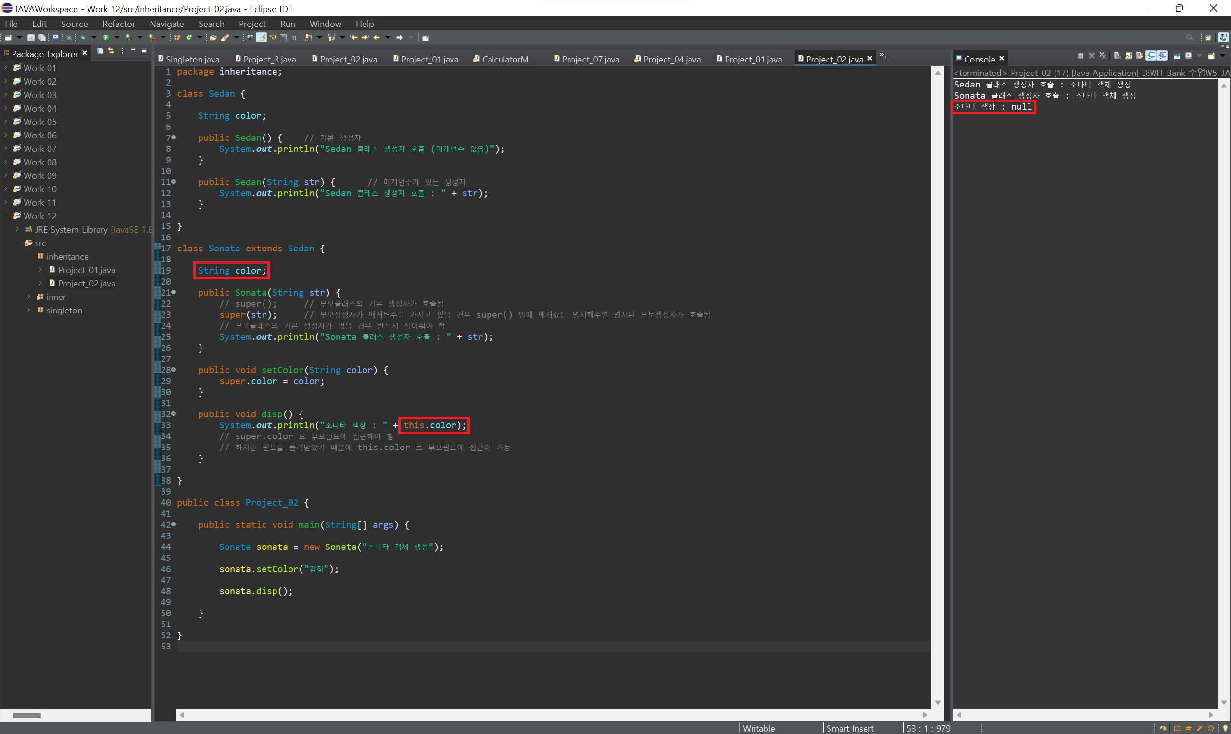Close the active Project_02.java tab
Image resolution: width=1231 pixels, height=734 pixels.
click(870, 58)
